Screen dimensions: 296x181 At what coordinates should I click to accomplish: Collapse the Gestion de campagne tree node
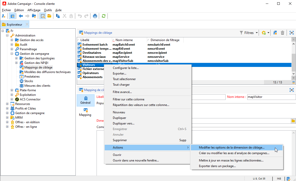click(x=12, y=54)
